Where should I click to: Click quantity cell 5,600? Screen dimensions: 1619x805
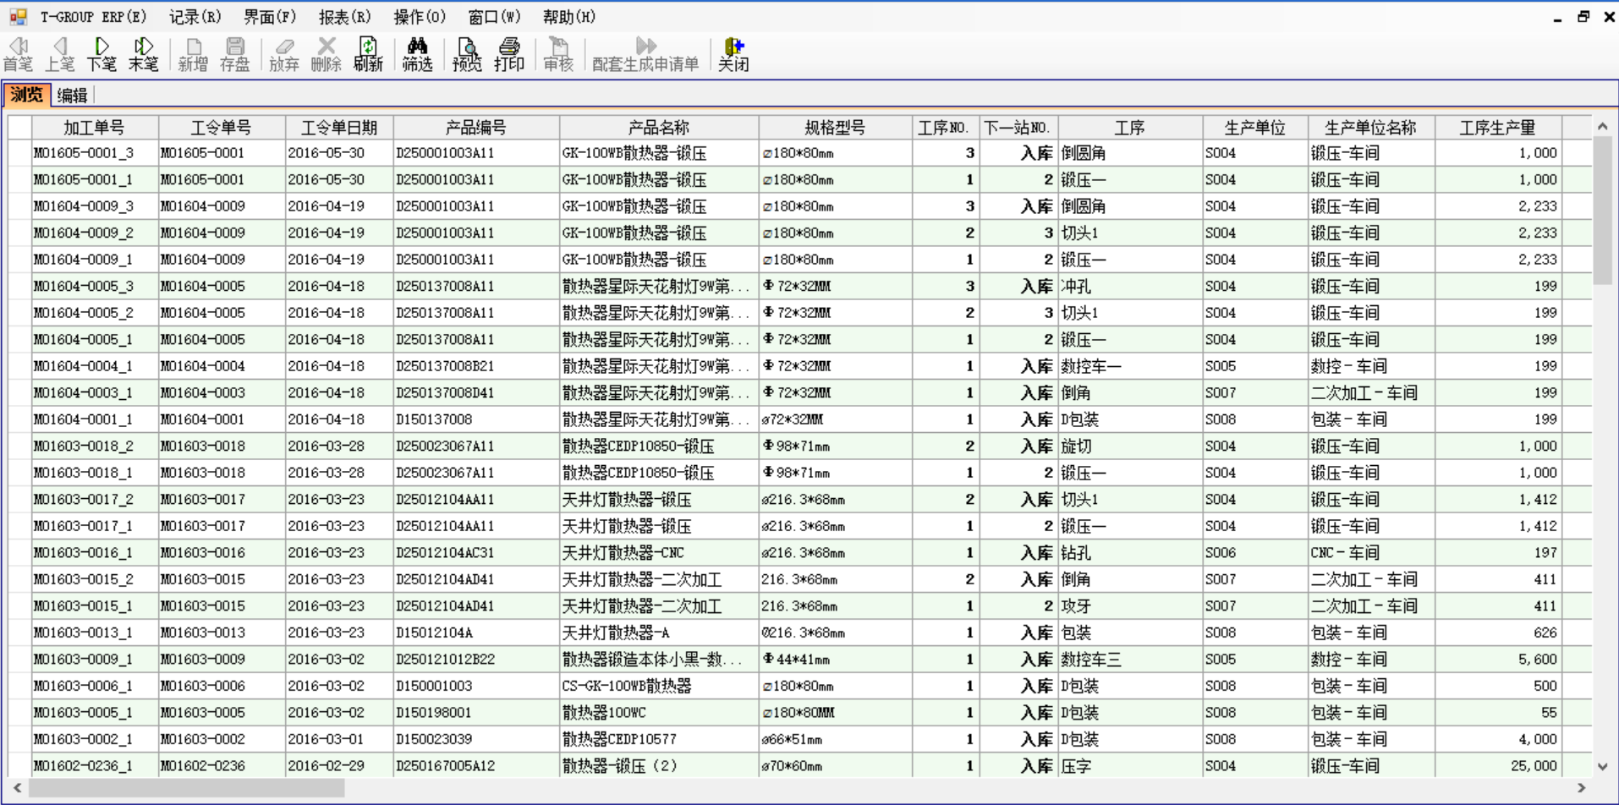1498,659
